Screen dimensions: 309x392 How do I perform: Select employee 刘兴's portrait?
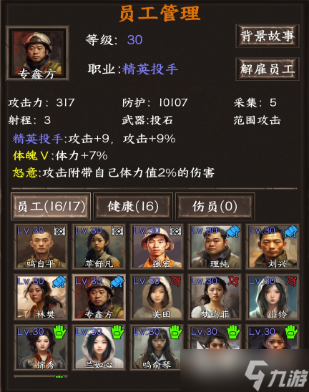pos(273,247)
